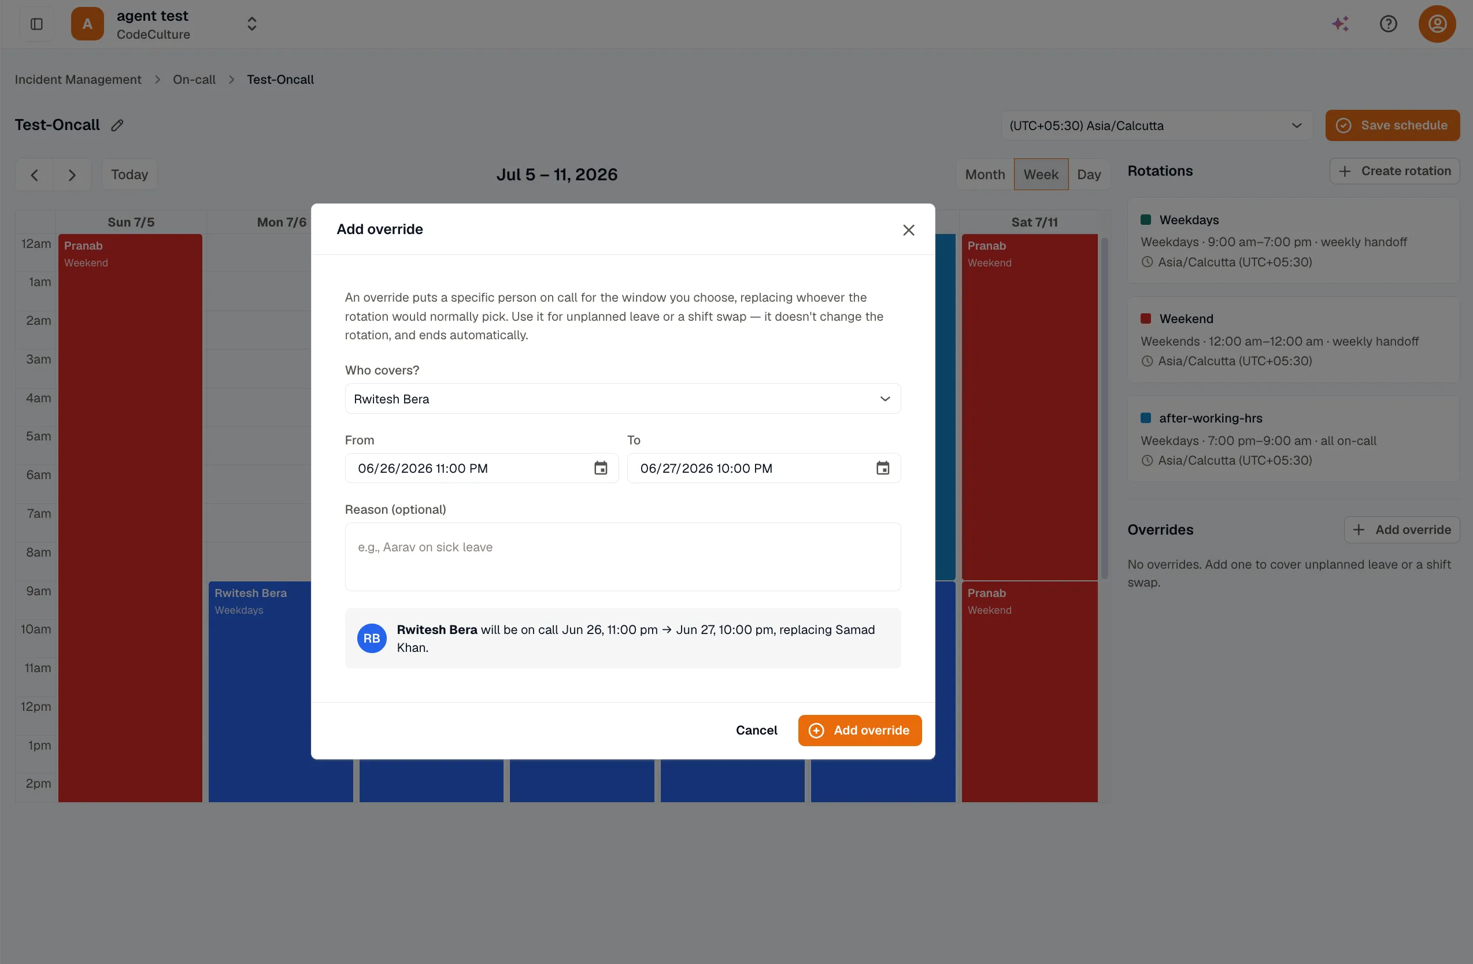Click the Jul 5 – 11, 2026 title
The height and width of the screenshot is (964, 1473).
(557, 175)
